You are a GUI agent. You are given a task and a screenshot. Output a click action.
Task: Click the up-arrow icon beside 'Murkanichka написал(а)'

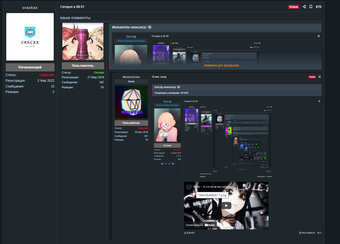150,27
